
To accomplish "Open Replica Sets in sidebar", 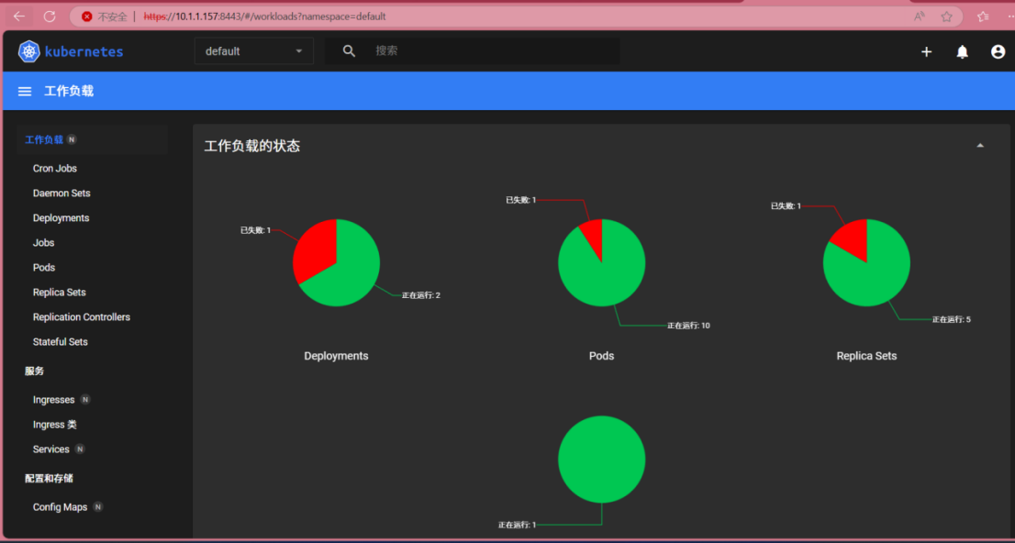I will (59, 293).
